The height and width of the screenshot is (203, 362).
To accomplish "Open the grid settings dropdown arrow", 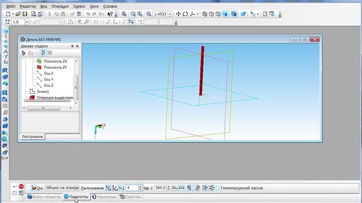I will coord(101,22).
